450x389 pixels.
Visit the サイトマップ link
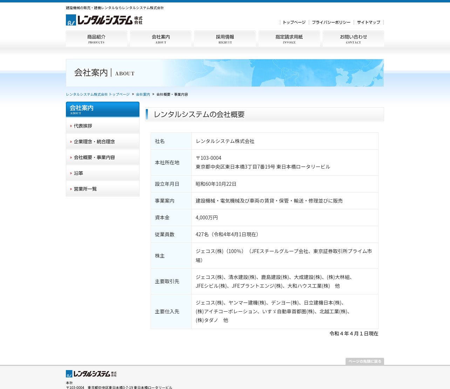369,22
